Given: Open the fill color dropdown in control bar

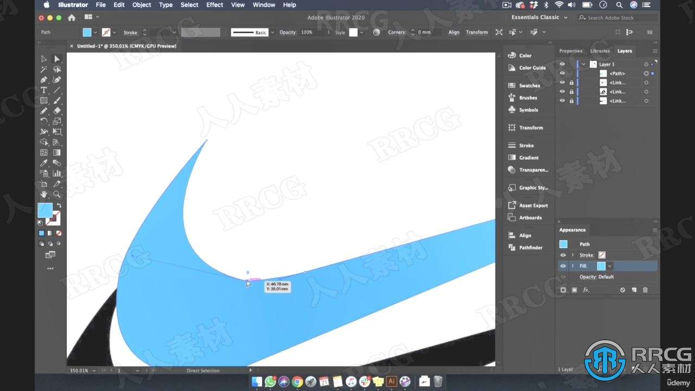Looking at the screenshot, I should tap(96, 33).
